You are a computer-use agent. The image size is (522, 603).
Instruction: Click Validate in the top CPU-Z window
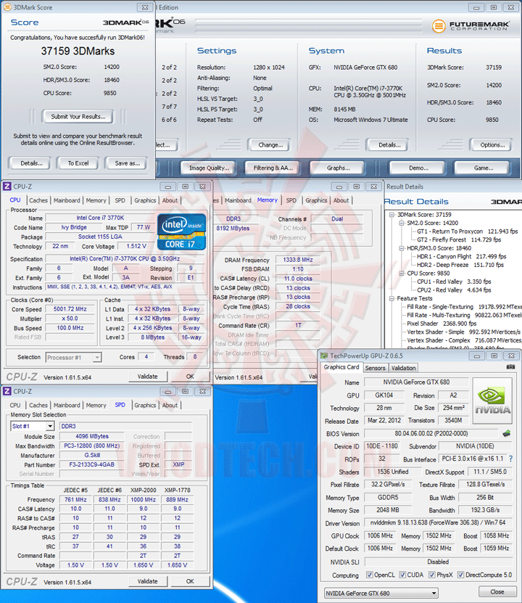coord(147,377)
